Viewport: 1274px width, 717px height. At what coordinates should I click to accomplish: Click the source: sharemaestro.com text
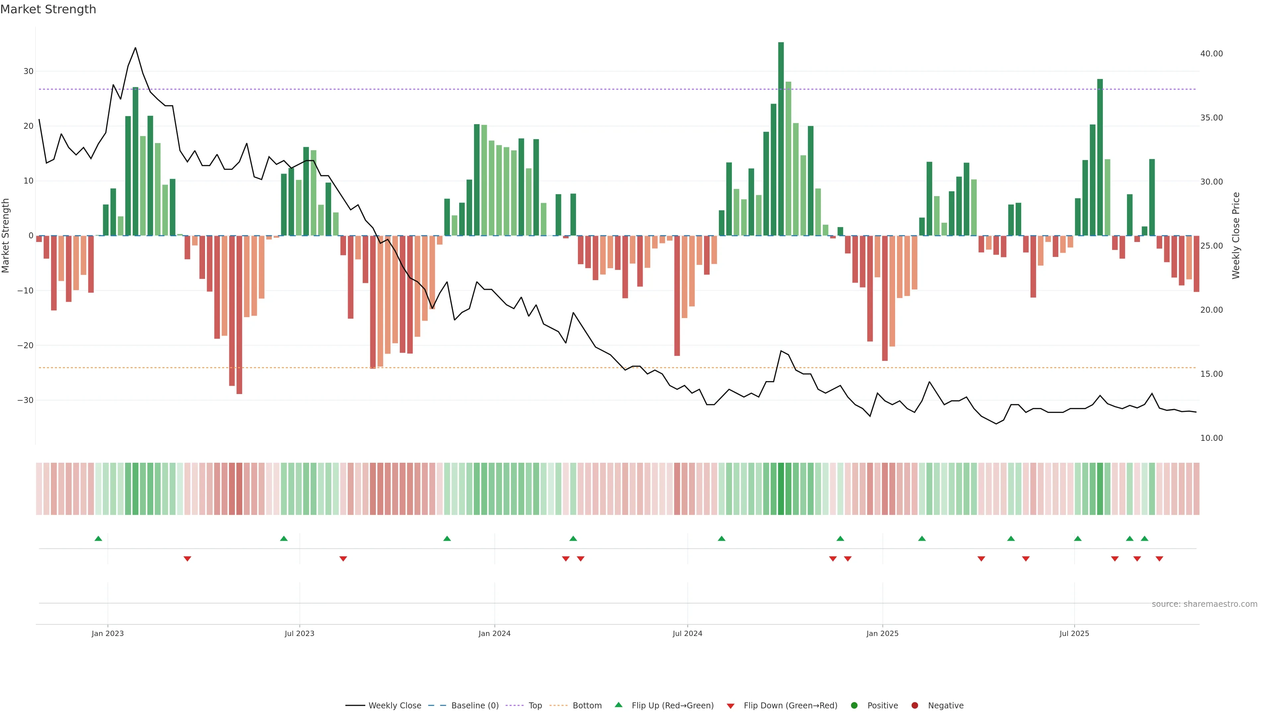pyautogui.click(x=1204, y=604)
